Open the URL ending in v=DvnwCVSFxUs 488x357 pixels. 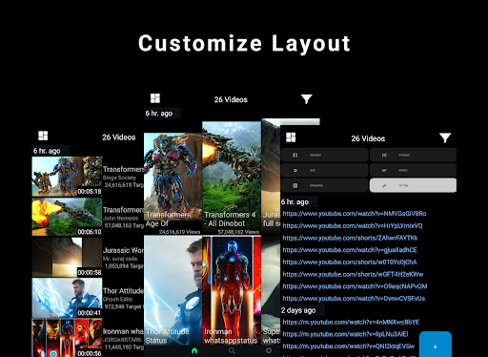click(354, 298)
